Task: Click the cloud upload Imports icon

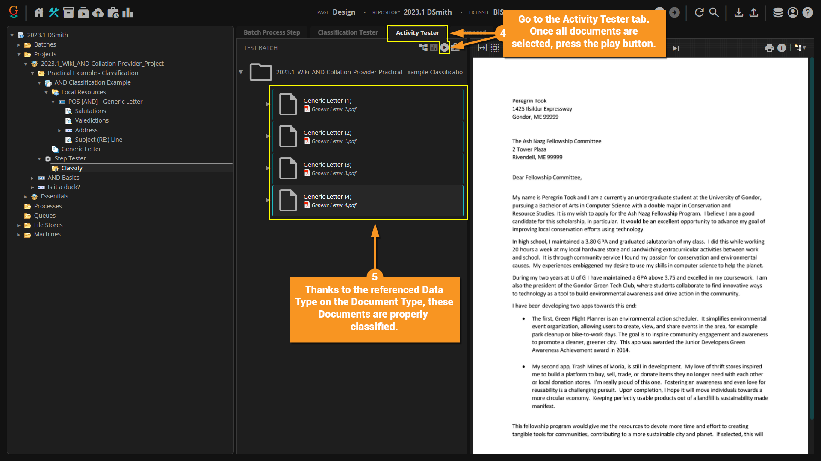Action: (x=98, y=12)
